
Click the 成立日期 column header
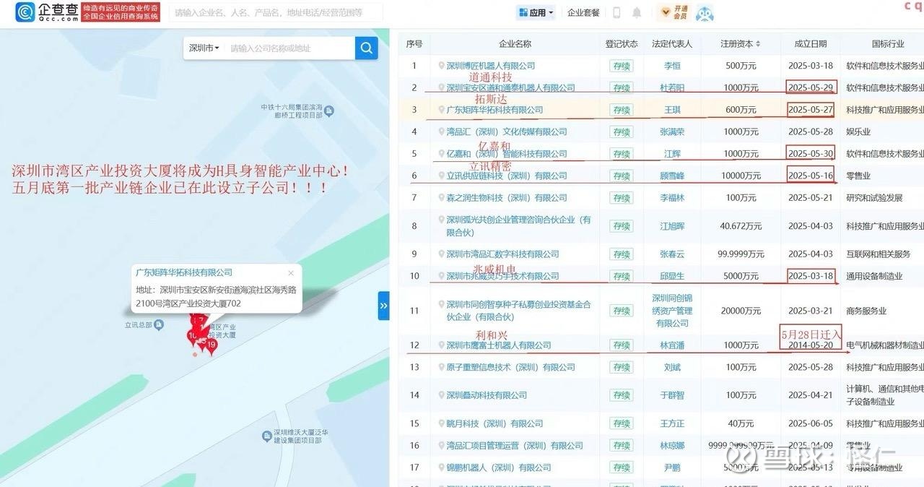(810, 44)
